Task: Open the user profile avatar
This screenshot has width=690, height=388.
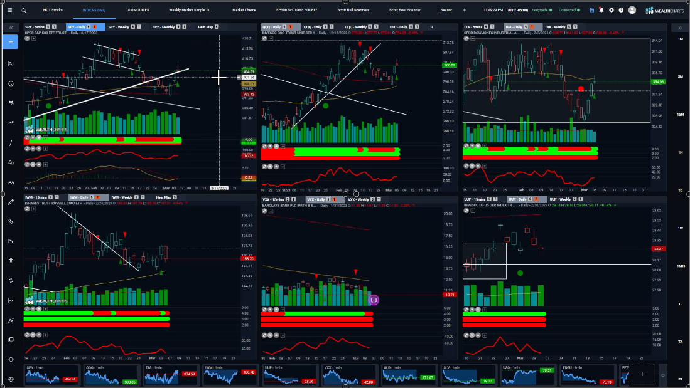Action: [632, 10]
